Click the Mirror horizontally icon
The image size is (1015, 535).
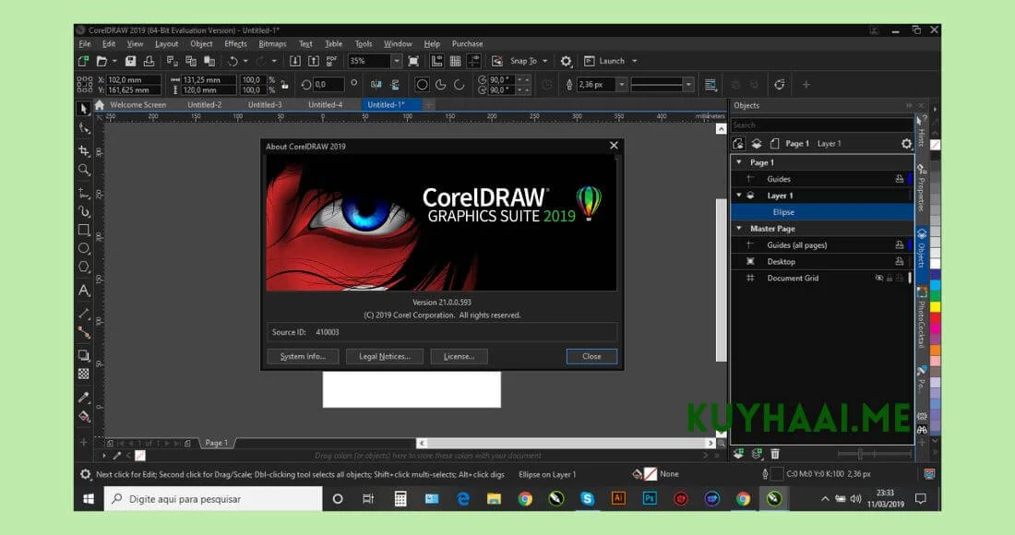pyautogui.click(x=376, y=84)
